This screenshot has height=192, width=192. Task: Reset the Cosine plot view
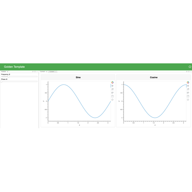pos(188,99)
